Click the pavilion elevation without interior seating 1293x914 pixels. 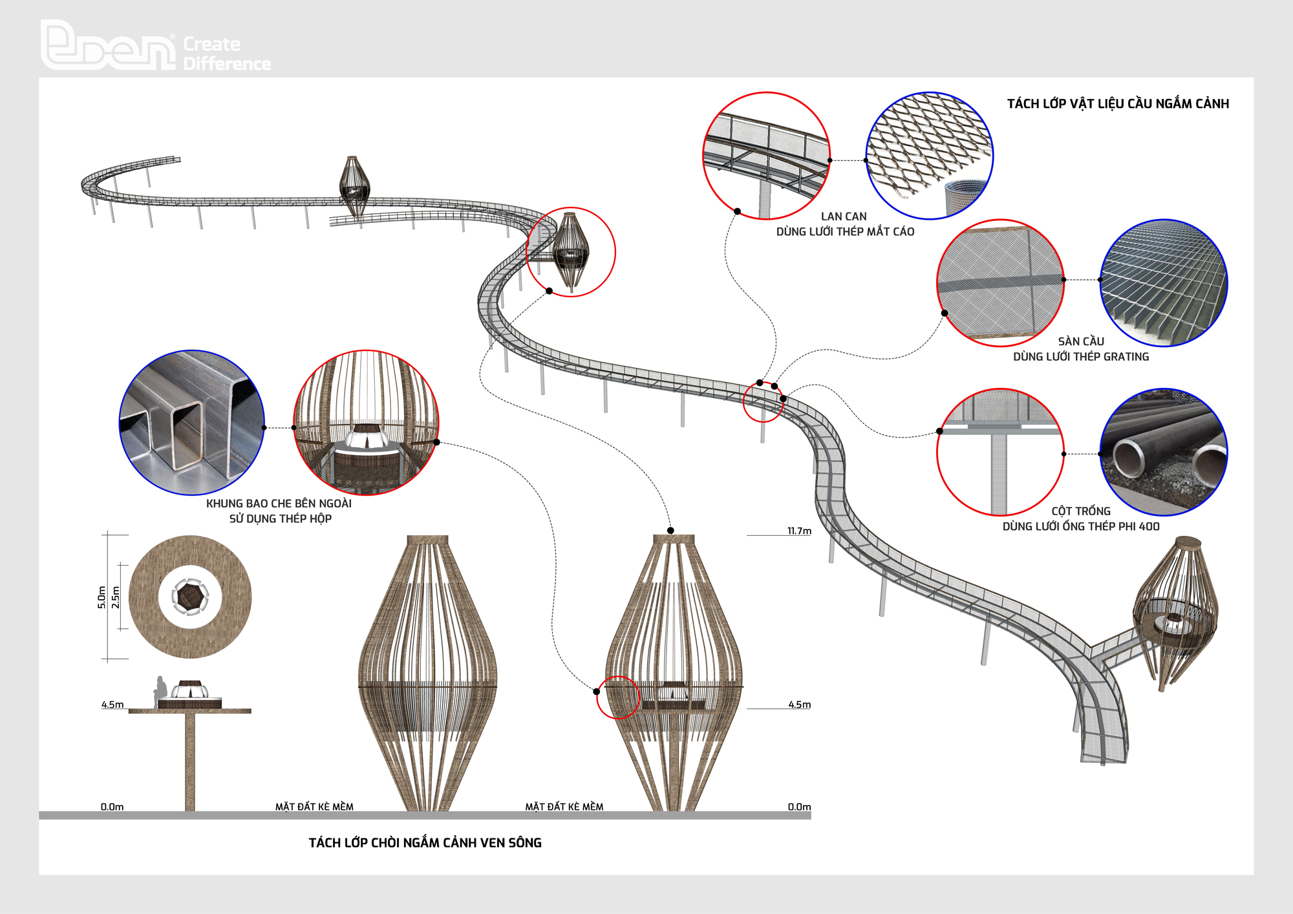click(427, 673)
